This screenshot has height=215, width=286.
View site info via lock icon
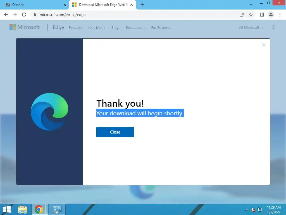click(x=35, y=15)
